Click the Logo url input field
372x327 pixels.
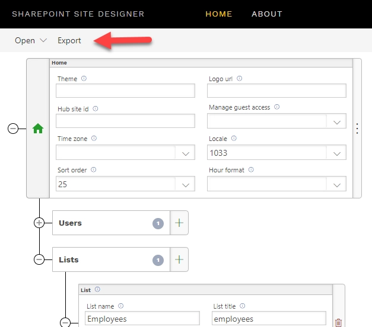(x=276, y=91)
